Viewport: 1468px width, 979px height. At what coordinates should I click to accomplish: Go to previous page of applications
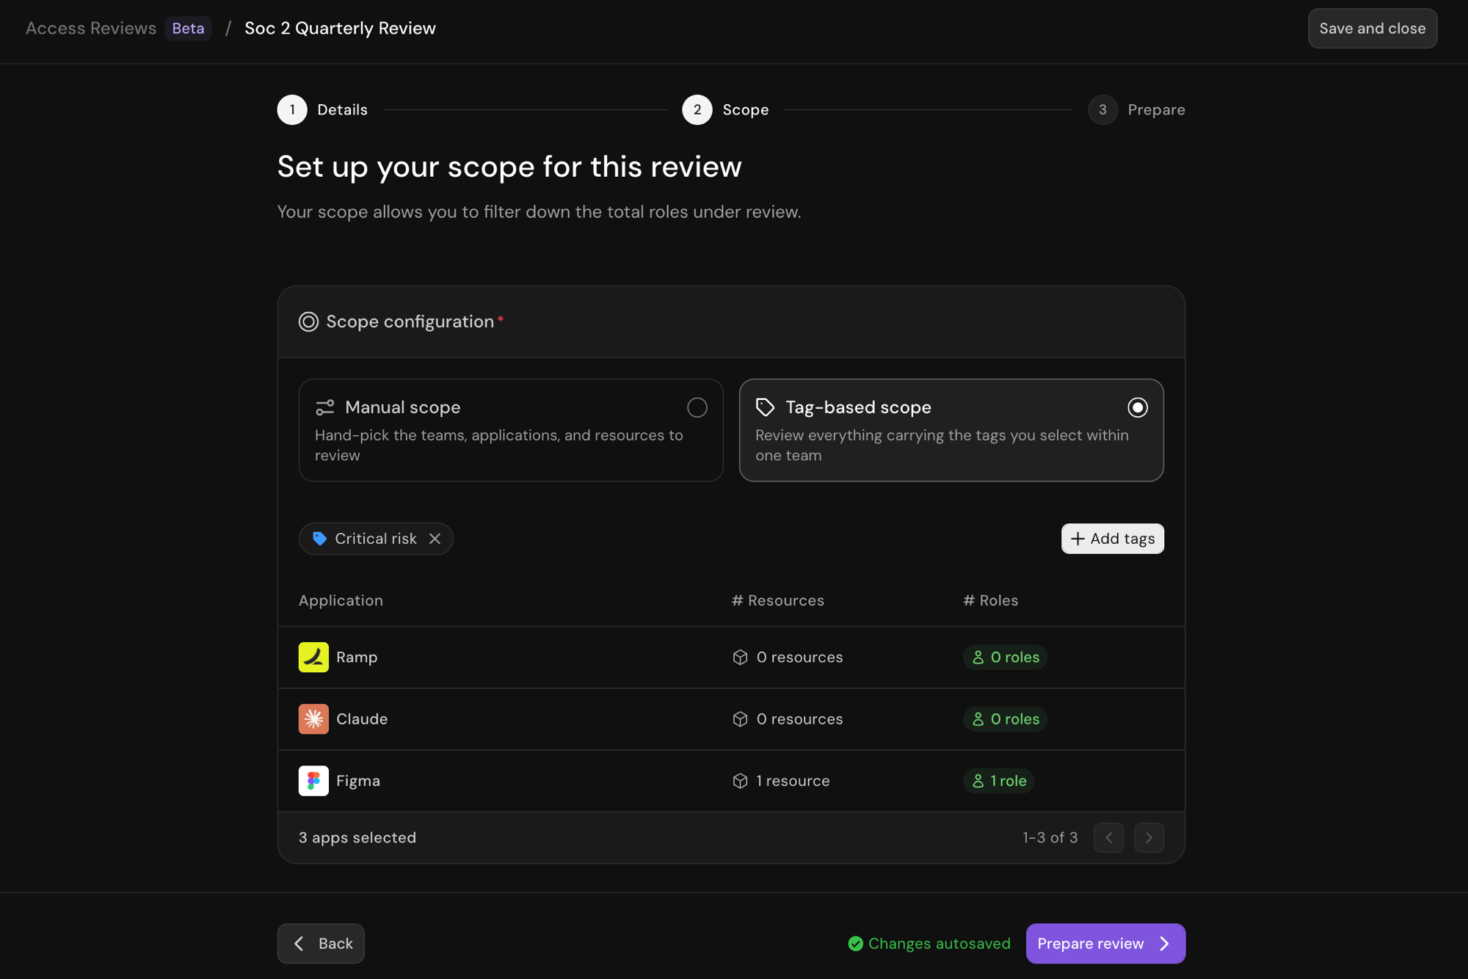click(1108, 837)
